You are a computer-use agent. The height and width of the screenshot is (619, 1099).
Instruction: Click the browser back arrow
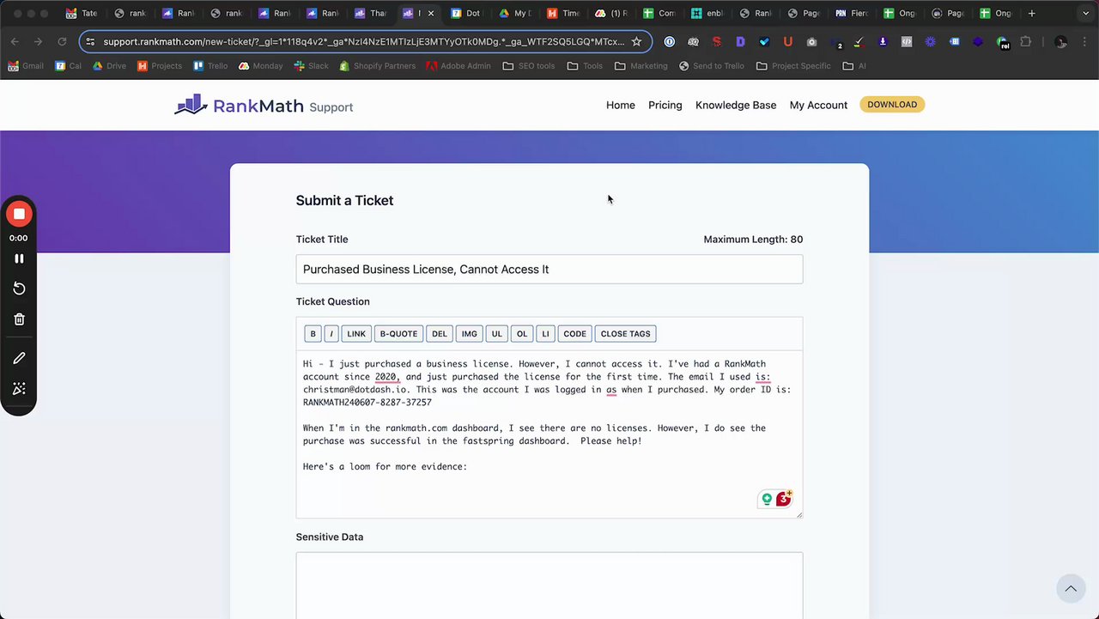pos(15,41)
